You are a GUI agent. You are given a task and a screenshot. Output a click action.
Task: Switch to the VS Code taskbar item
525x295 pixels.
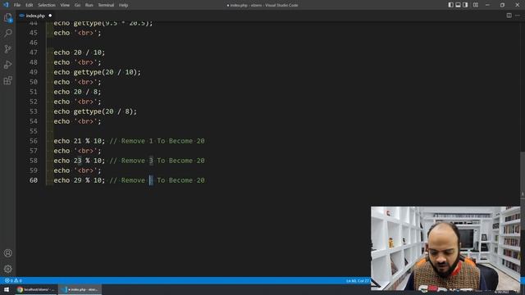click(x=80, y=289)
